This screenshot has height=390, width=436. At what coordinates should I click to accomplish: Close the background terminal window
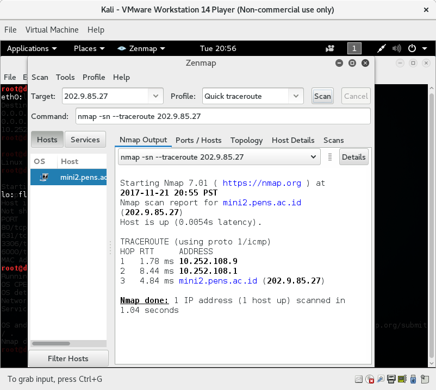coord(426,63)
